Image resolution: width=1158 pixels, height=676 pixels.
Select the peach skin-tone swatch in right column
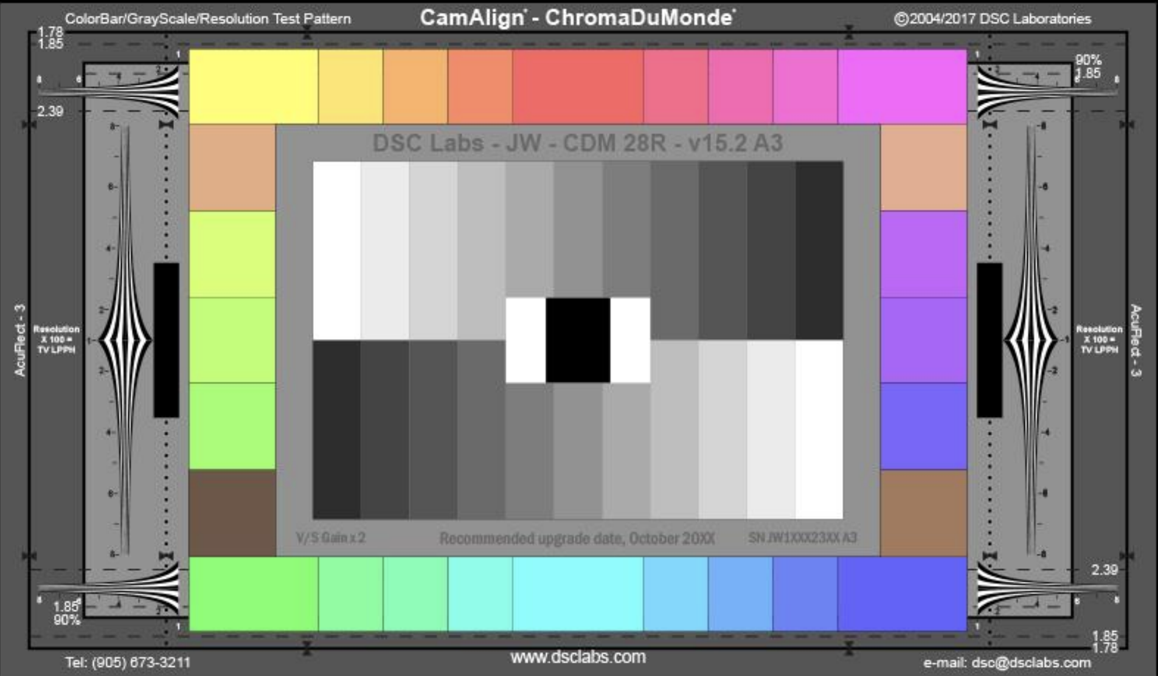[x=923, y=168]
